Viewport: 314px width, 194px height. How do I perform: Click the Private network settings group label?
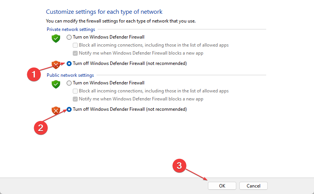[71, 29]
